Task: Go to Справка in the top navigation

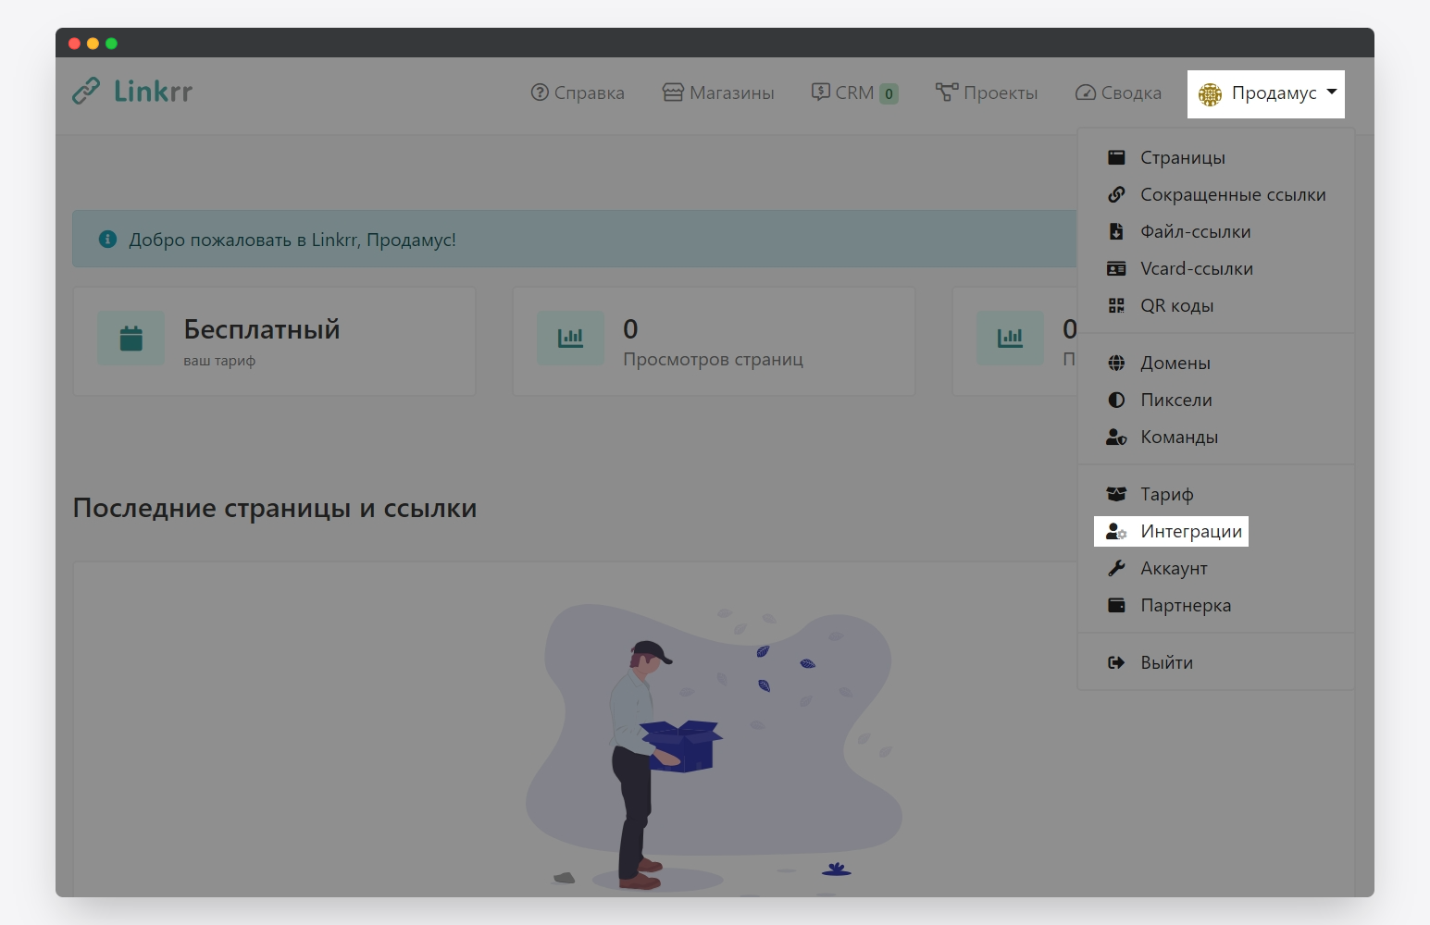Action: click(x=578, y=93)
